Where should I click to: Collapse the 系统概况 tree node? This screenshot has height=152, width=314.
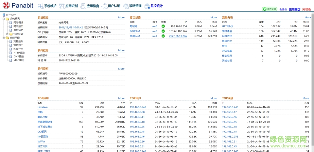3,19
